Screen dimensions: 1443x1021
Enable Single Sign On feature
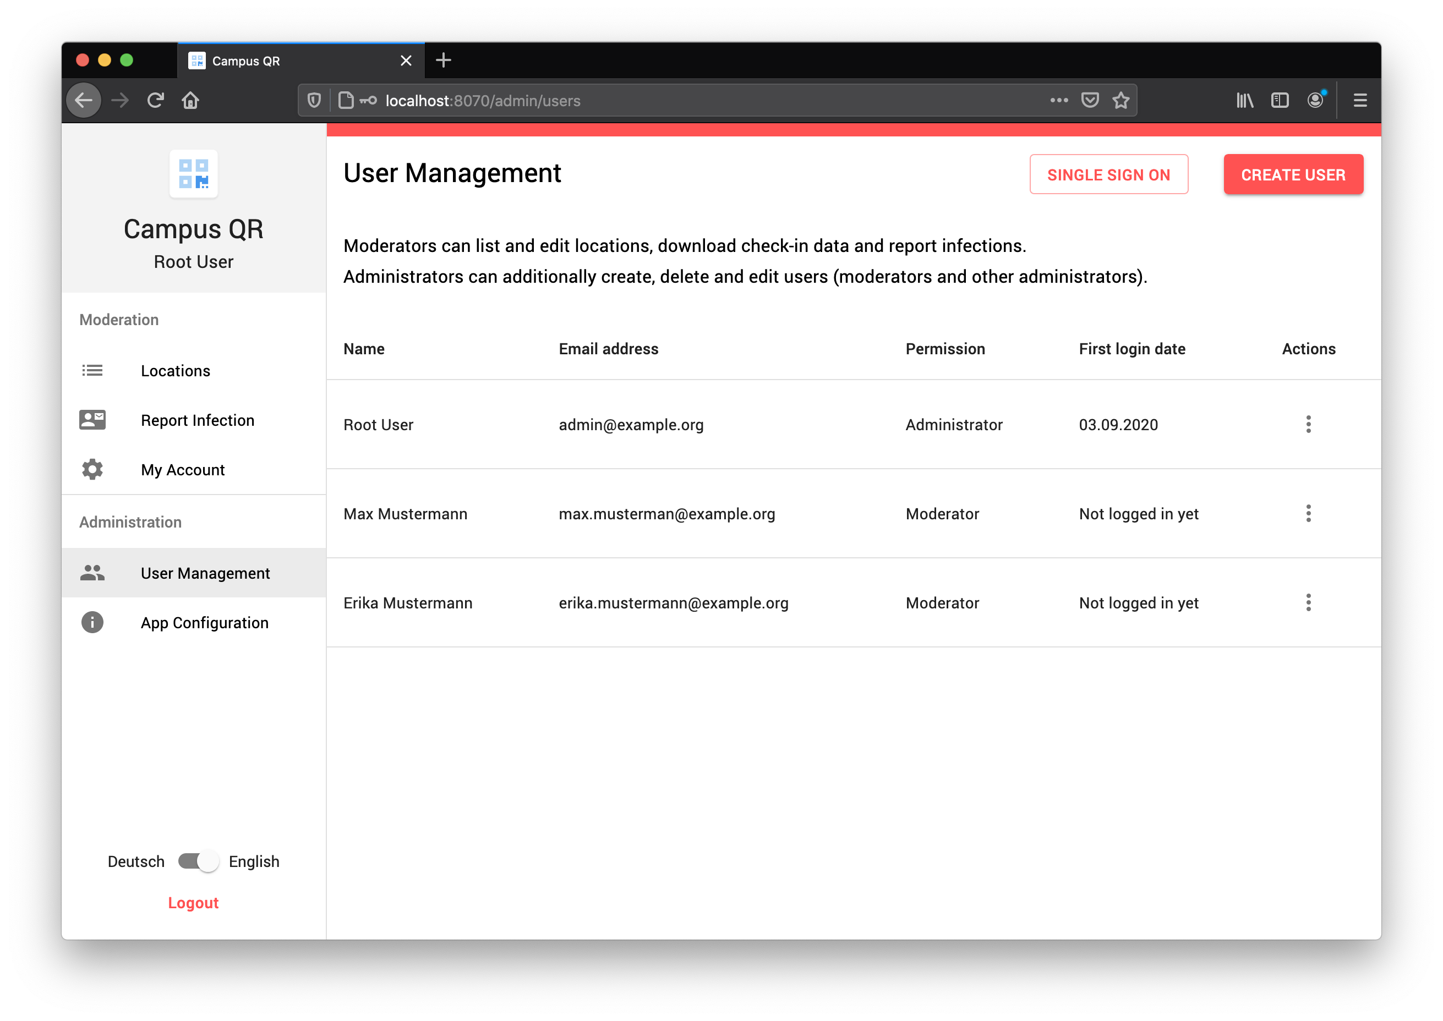tap(1108, 173)
